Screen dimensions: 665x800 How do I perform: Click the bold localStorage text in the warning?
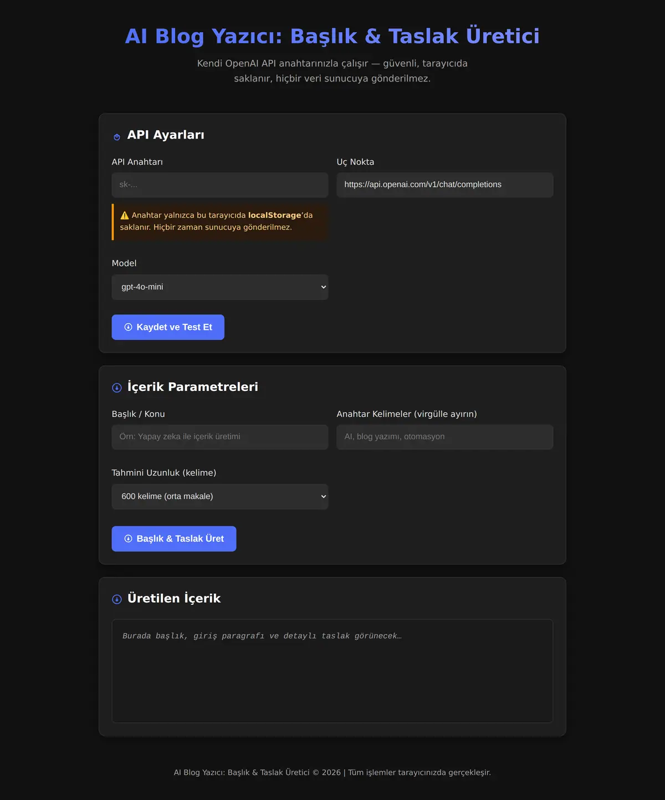(x=275, y=215)
